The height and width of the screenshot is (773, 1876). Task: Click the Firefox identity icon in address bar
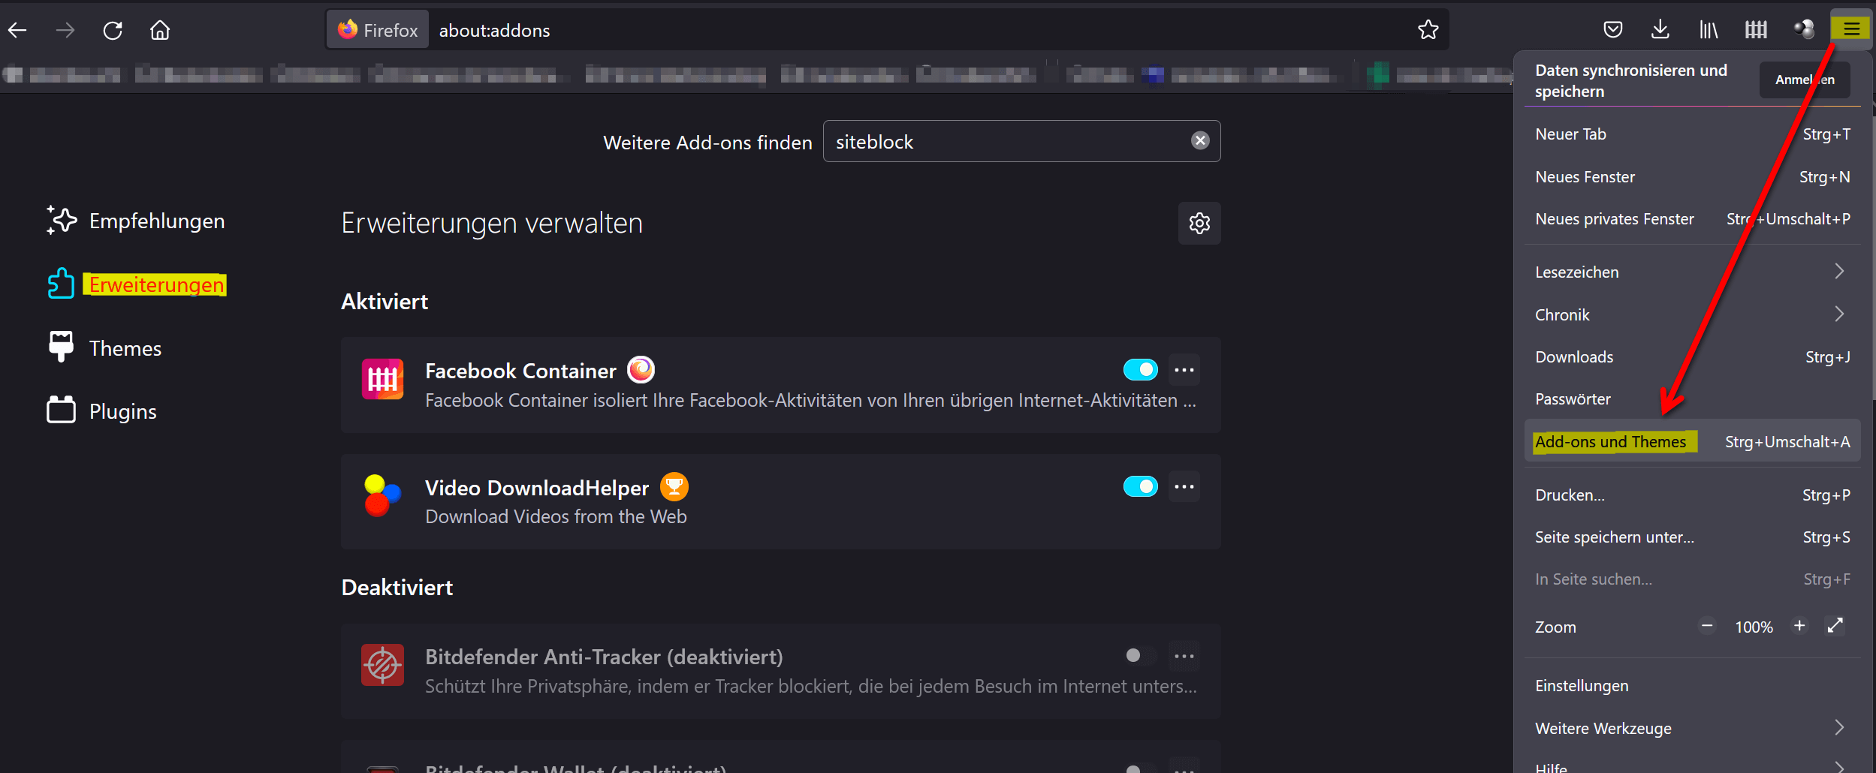tap(378, 30)
